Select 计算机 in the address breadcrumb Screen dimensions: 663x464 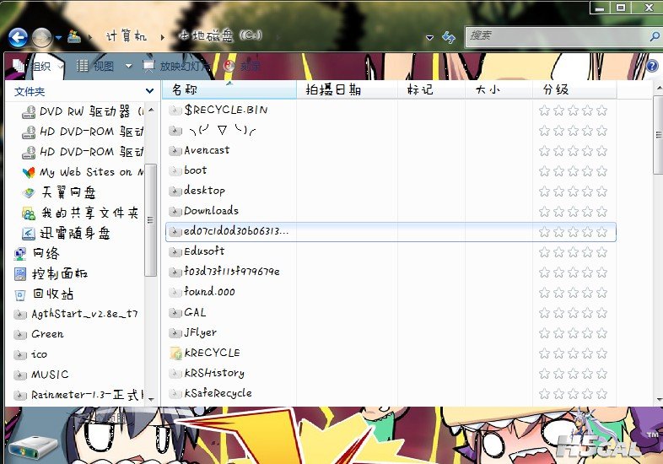coord(126,36)
